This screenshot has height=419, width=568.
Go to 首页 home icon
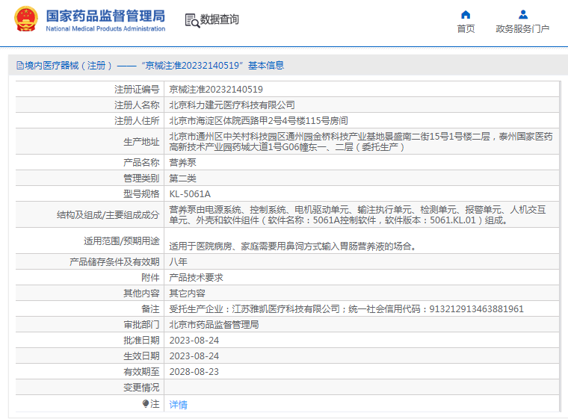pos(466,14)
